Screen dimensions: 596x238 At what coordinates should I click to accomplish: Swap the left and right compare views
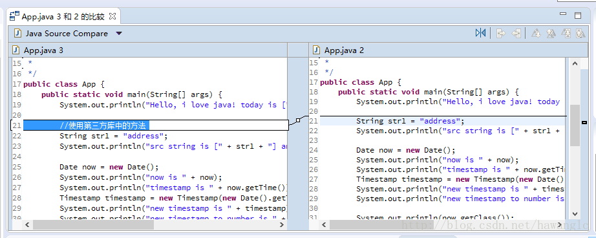click(480, 33)
